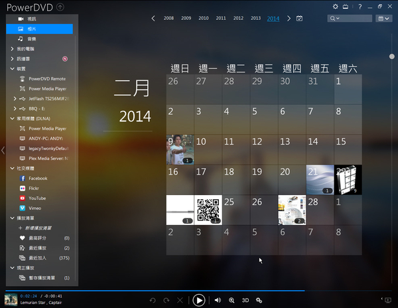The width and height of the screenshot is (398, 308).
Task: Open playback settings gears icon
Action: (259, 300)
